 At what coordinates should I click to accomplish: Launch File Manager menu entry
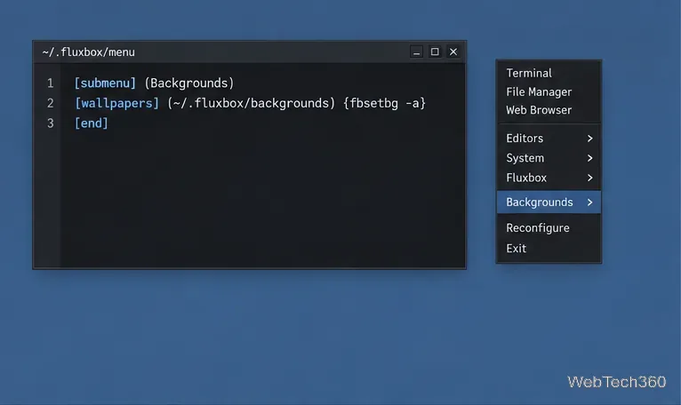[549, 91]
